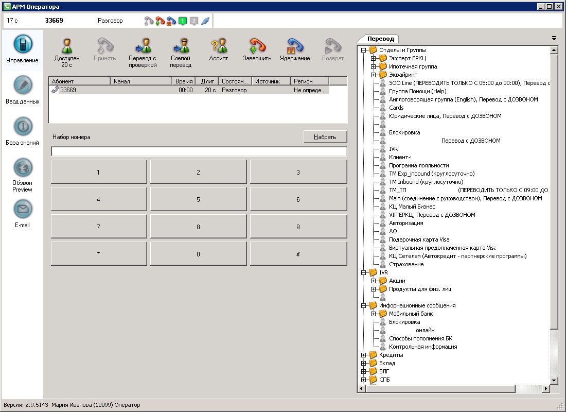Click the Набрать dial button
Screen dimensions: 566x412
[325, 137]
